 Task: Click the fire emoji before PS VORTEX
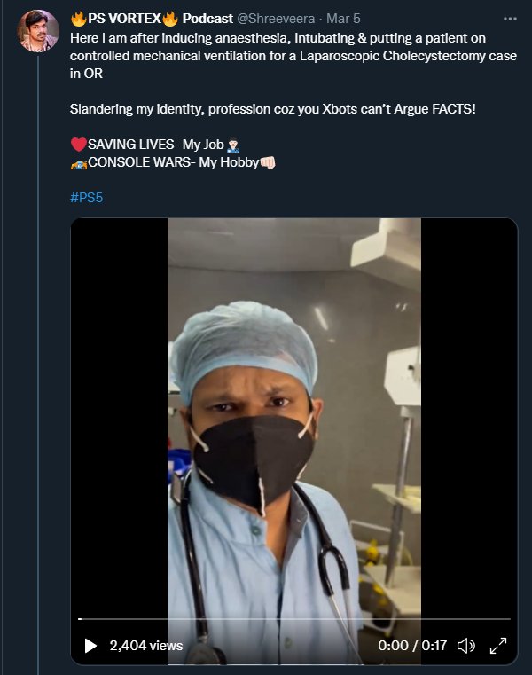[78, 19]
